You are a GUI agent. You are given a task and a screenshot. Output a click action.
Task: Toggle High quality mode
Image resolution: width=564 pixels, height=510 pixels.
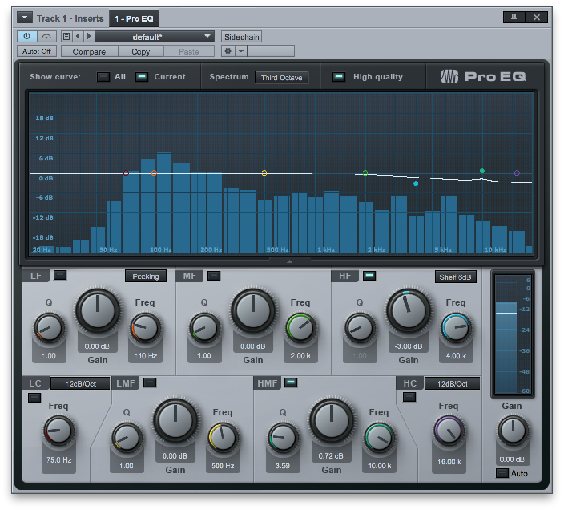pyautogui.click(x=339, y=77)
